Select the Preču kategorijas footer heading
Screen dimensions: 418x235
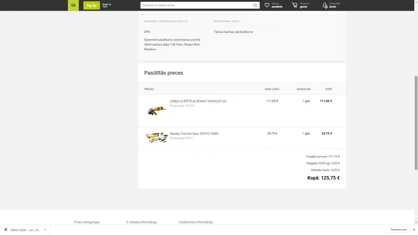pyautogui.click(x=87, y=222)
